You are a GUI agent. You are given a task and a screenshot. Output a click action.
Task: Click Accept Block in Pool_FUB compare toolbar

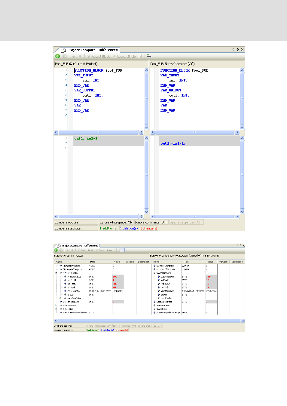(99, 57)
